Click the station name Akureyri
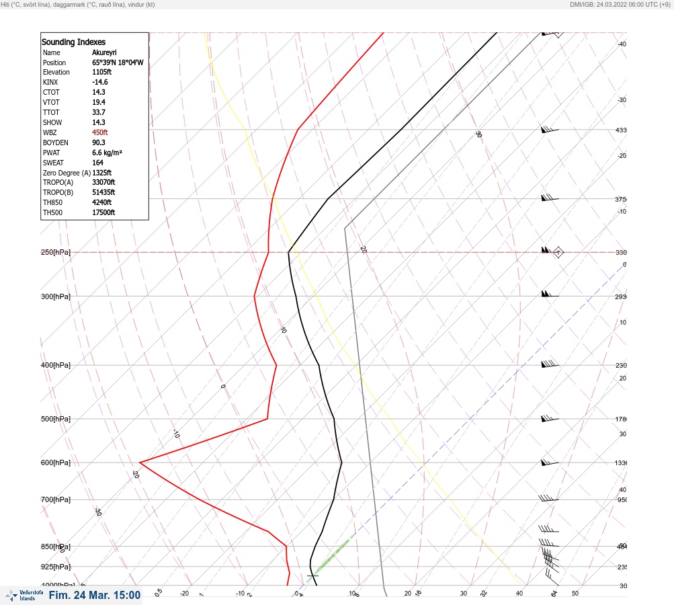 [x=104, y=52]
